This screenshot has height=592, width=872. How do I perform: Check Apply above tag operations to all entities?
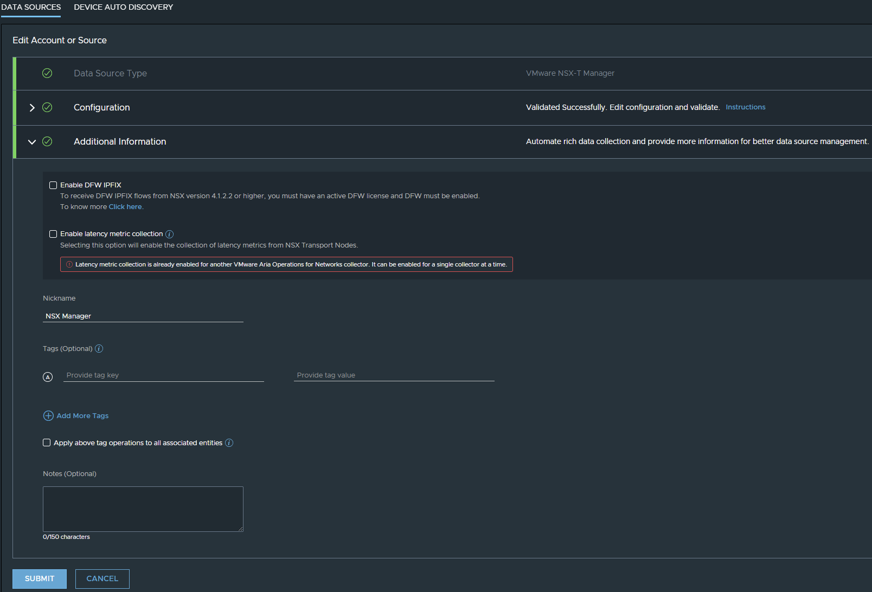click(47, 443)
